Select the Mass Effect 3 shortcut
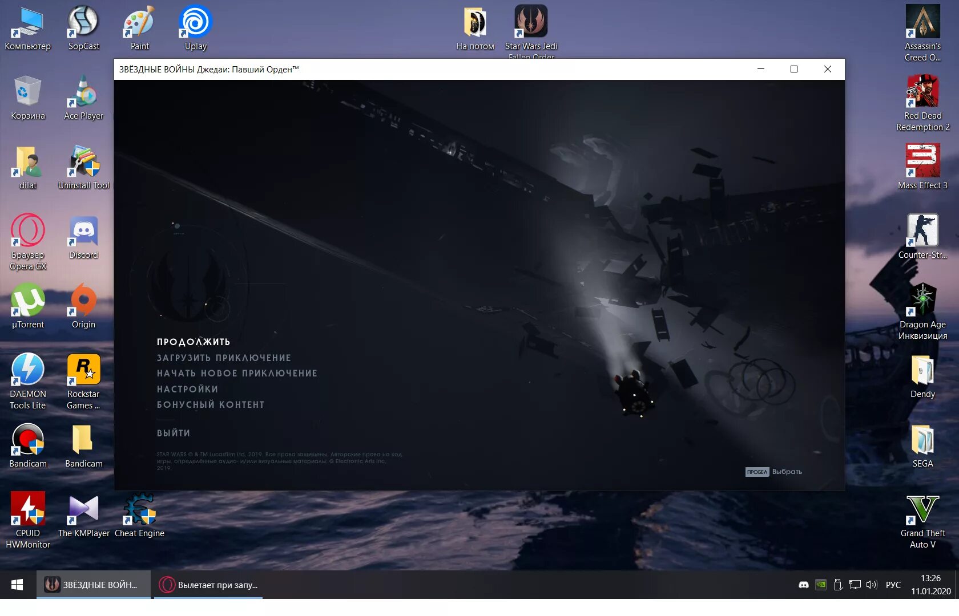 (922, 167)
